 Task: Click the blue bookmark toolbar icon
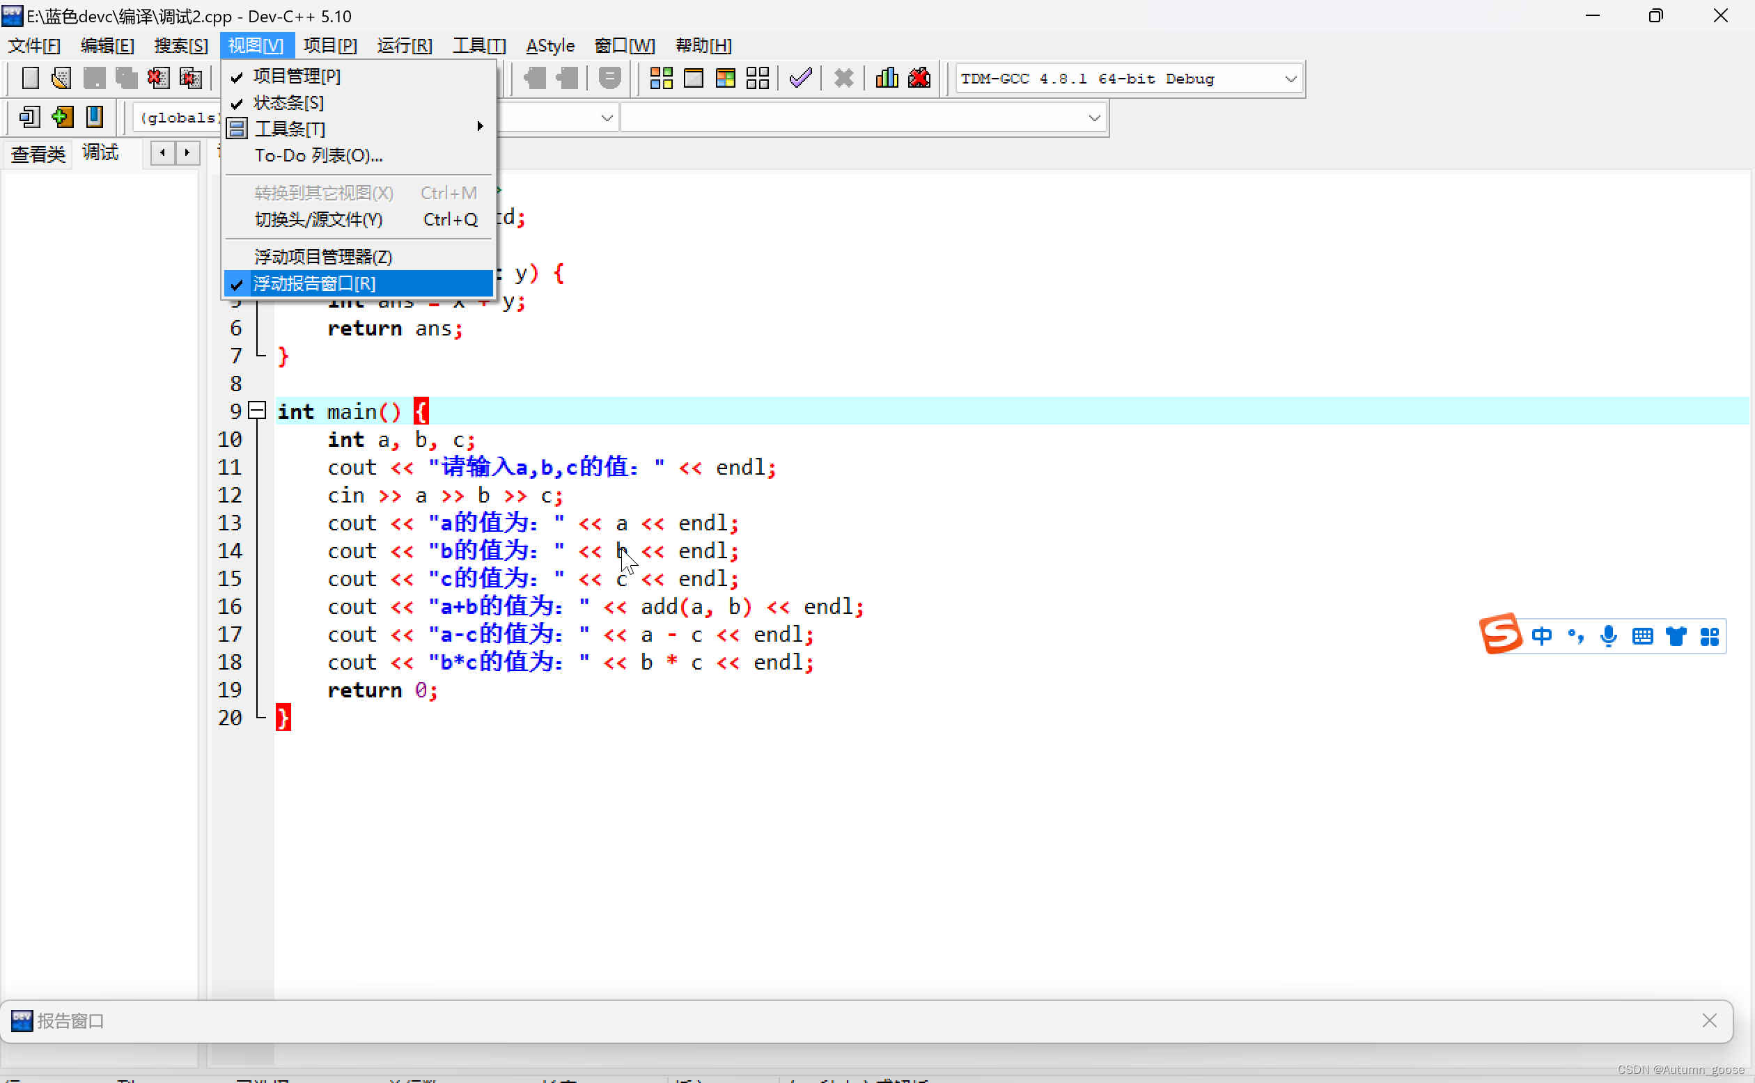tap(94, 117)
